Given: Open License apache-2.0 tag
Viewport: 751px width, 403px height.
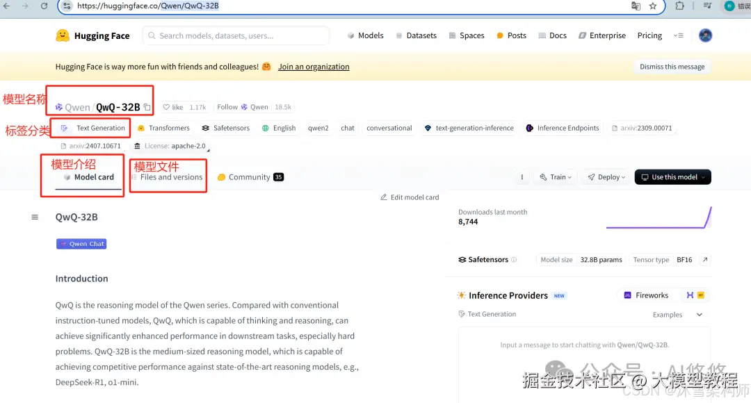Looking at the screenshot, I should pos(170,146).
